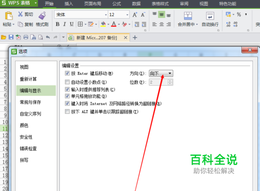Select 重新计算 in the options sidebar
Image resolution: width=260 pixels, height=191 pixels.
tap(28, 79)
